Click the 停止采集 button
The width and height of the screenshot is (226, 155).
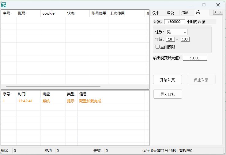(201, 80)
